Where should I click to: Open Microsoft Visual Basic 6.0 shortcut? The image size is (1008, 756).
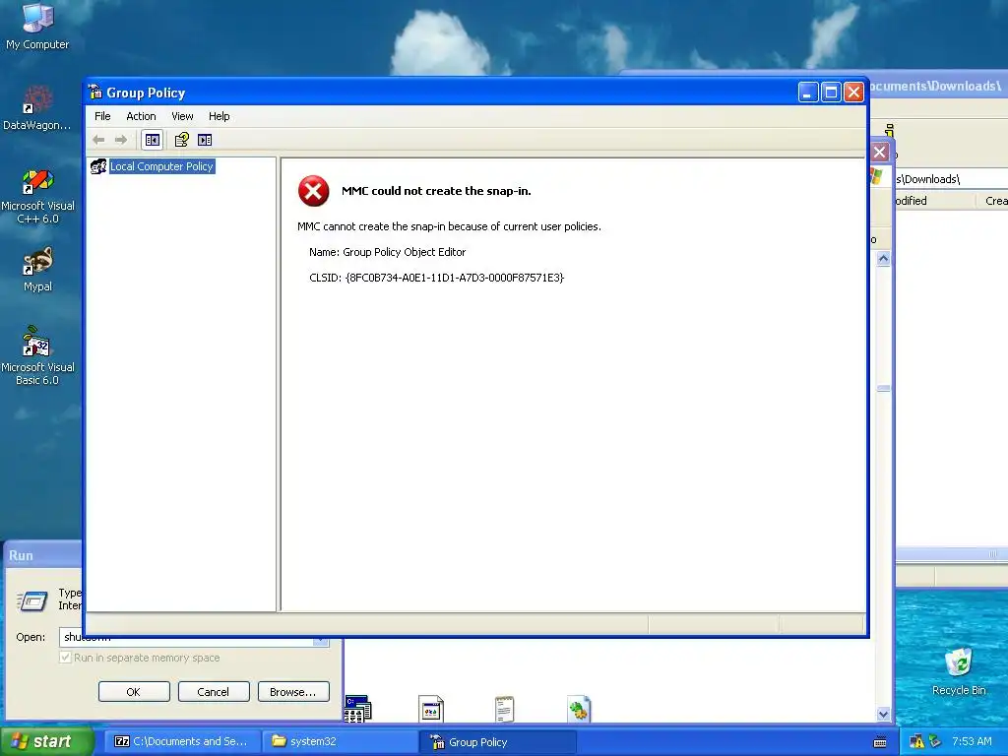pos(37,355)
